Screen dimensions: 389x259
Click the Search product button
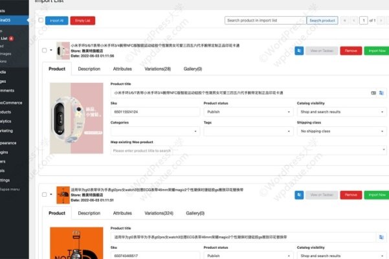[322, 20]
